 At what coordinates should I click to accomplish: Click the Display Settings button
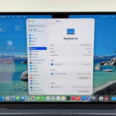click(84, 78)
